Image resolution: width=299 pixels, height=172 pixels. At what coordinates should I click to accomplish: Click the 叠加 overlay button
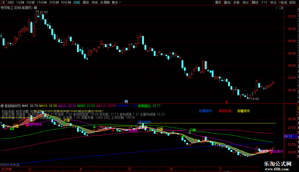coord(227,2)
